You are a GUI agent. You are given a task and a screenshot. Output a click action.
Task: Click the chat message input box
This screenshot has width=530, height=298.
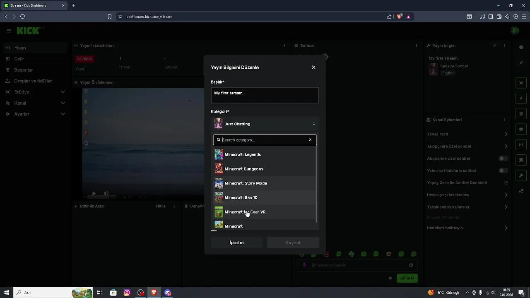click(357, 265)
